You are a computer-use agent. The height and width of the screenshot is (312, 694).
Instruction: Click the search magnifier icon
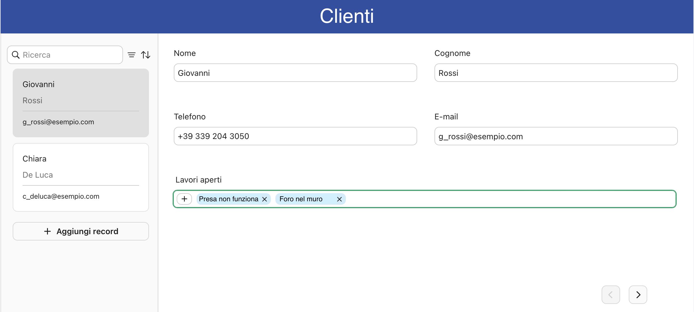(x=16, y=55)
